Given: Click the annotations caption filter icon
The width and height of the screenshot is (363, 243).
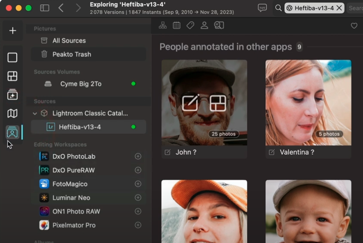Looking at the screenshot, I should [x=219, y=25].
